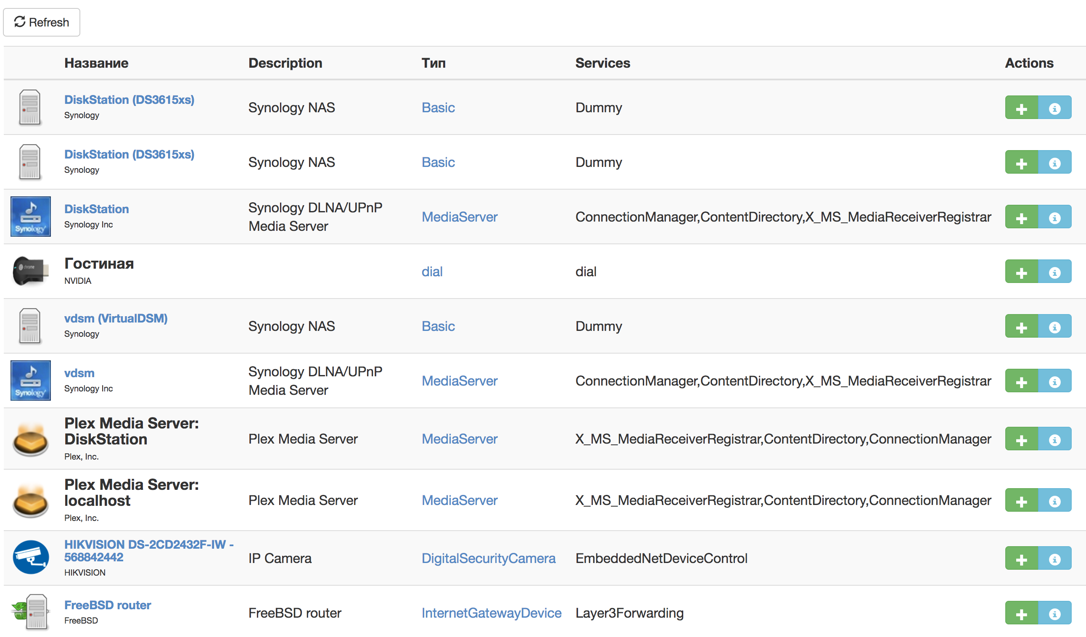1086x637 pixels.
Task: Open info icon for HIKVISION camera row
Action: pos(1054,559)
